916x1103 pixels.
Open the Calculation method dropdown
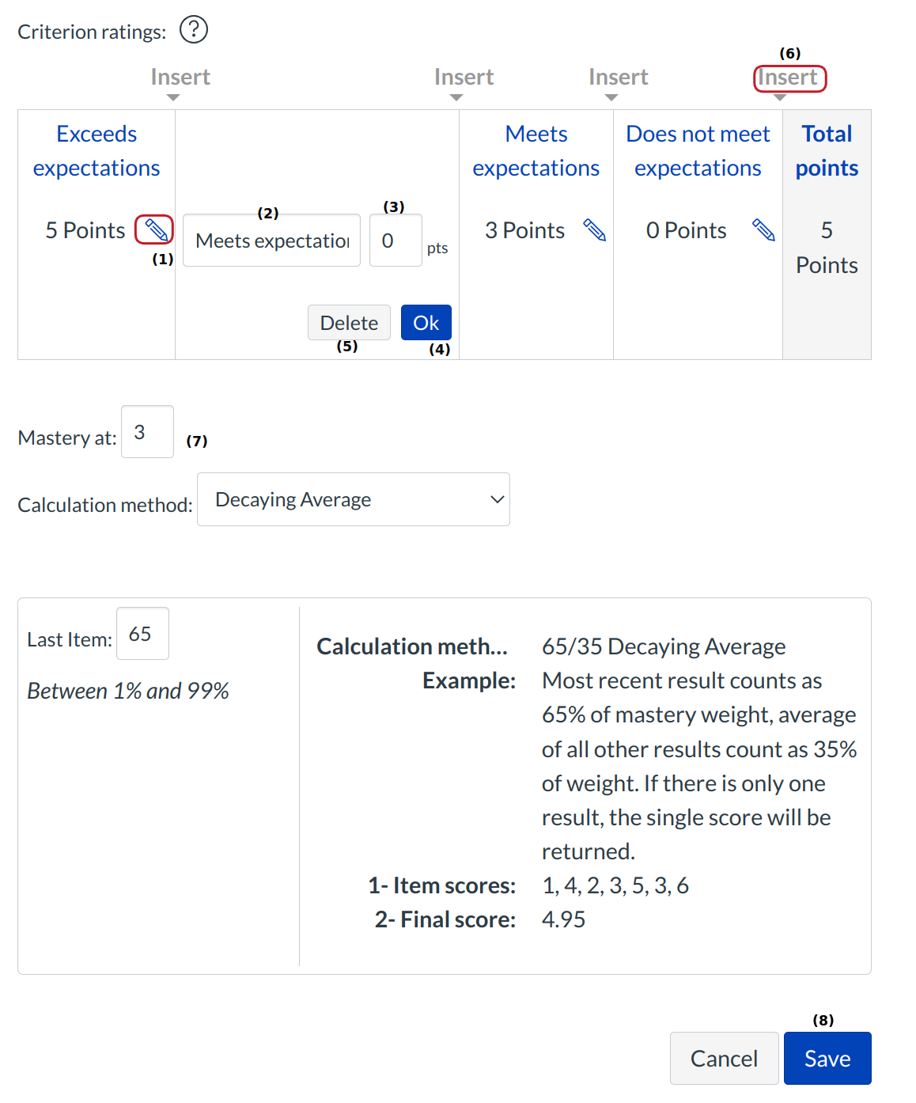(353, 499)
